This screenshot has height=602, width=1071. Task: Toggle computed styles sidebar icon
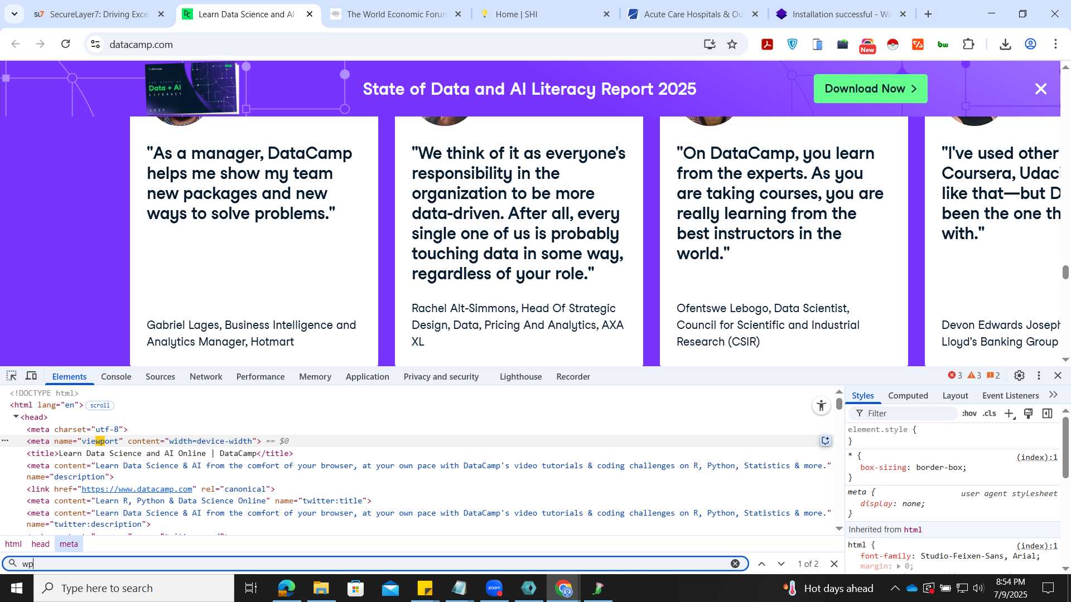pyautogui.click(x=1047, y=414)
